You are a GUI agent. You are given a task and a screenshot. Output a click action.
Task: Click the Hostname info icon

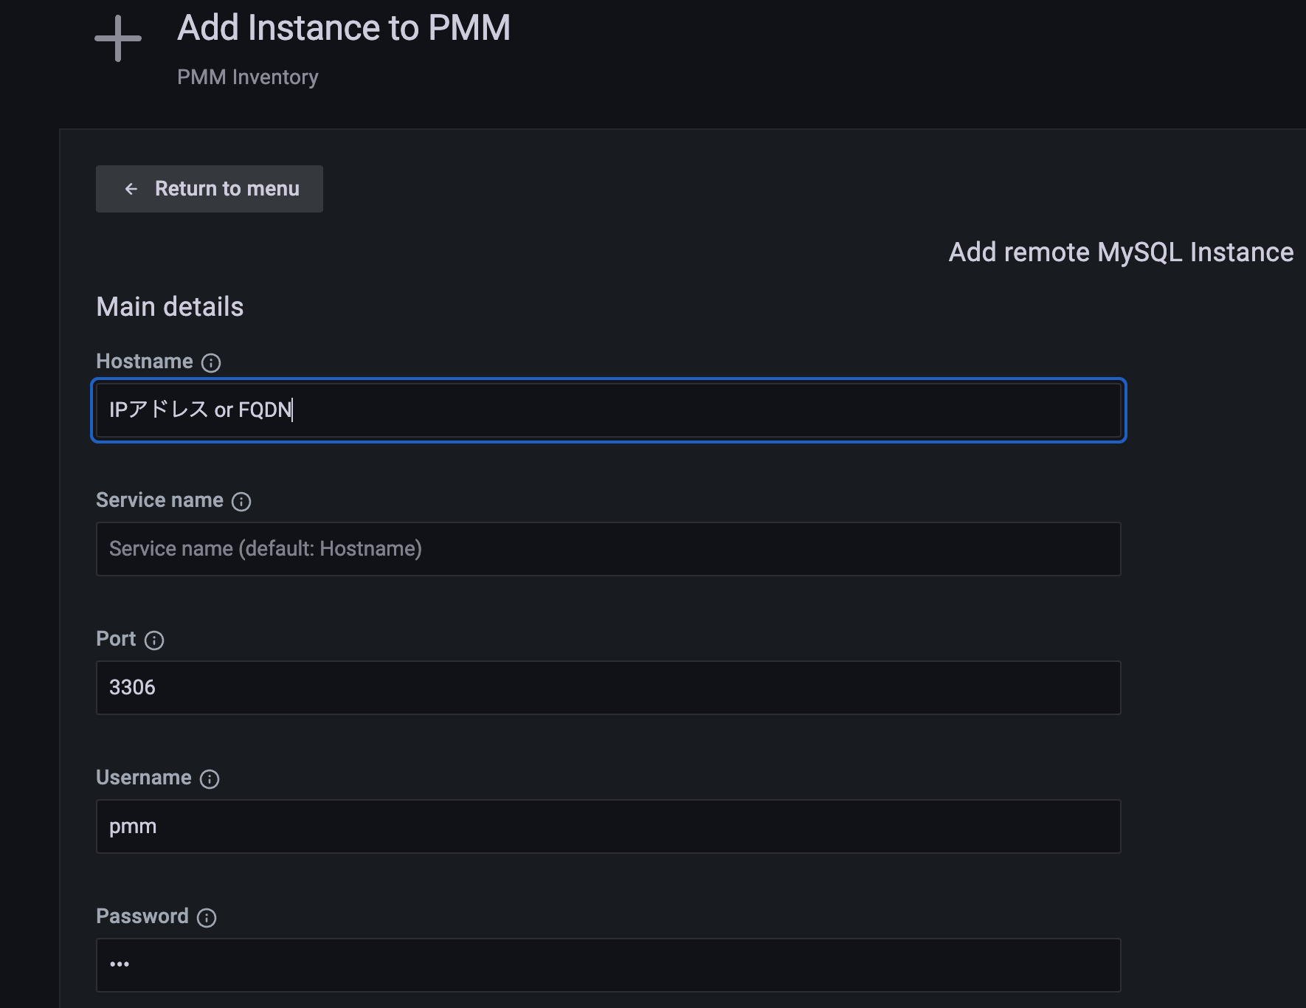tap(211, 362)
